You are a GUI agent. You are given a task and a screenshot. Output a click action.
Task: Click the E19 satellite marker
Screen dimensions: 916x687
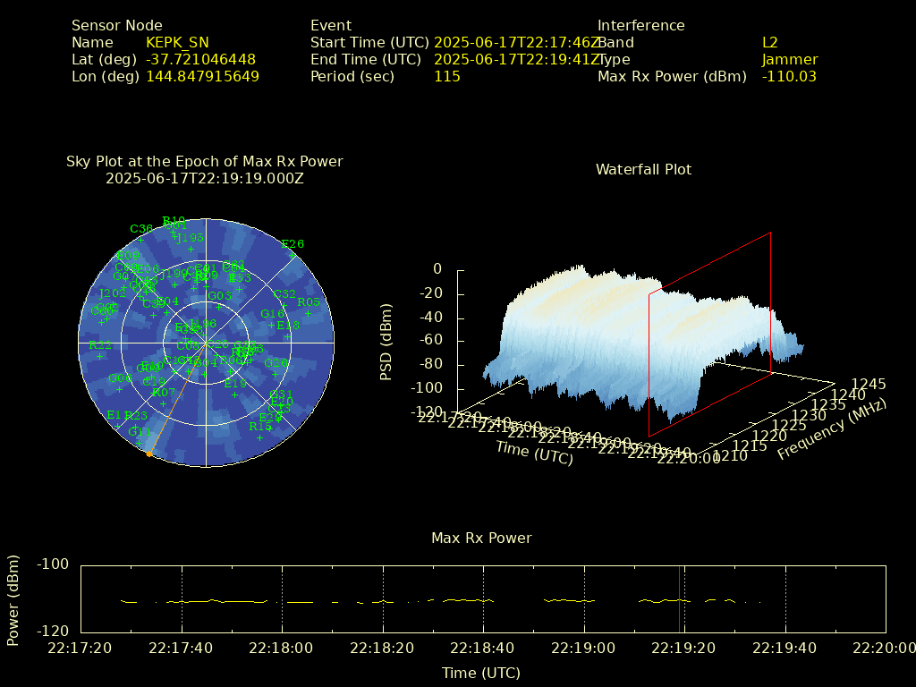(234, 394)
